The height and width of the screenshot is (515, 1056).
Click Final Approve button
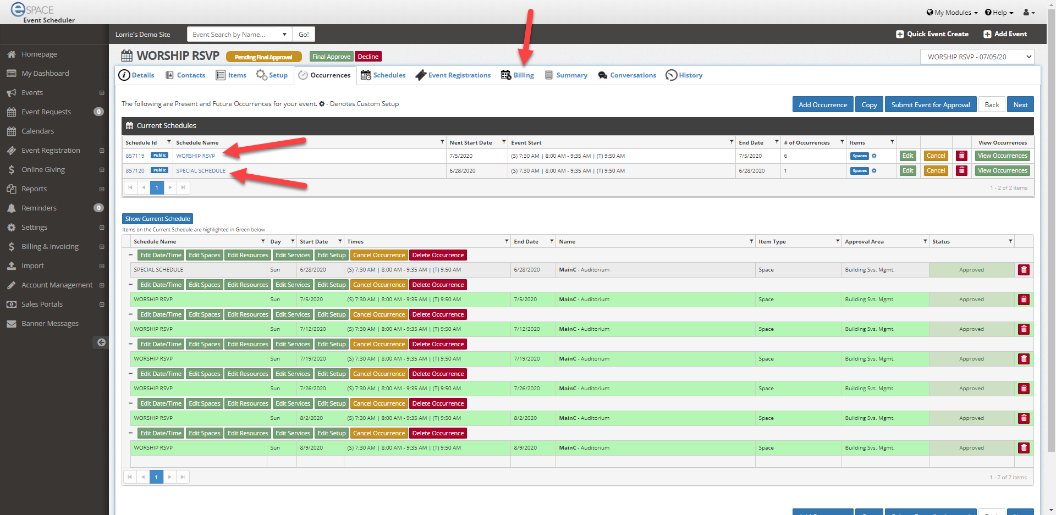pyautogui.click(x=331, y=57)
